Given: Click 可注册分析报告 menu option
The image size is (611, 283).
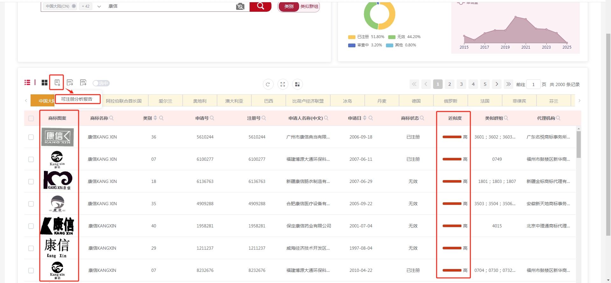Looking at the screenshot, I should click(x=77, y=99).
